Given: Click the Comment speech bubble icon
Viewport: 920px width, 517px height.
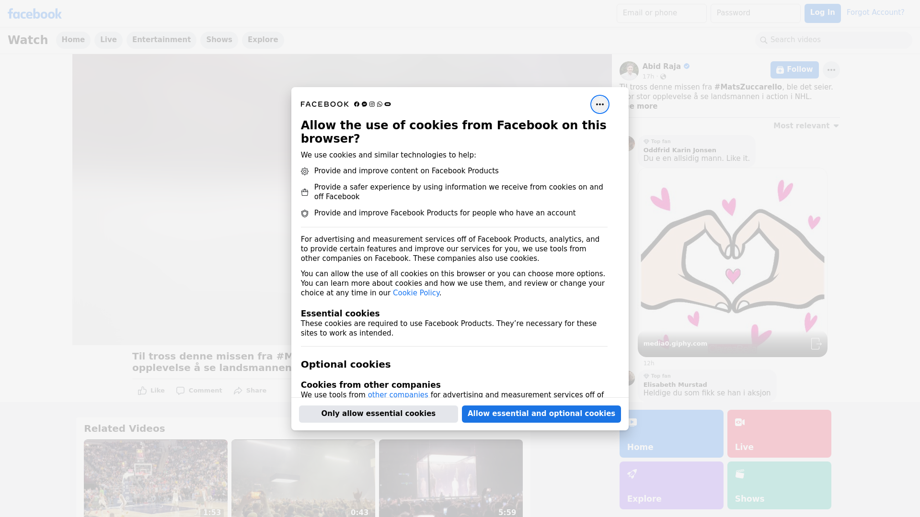Looking at the screenshot, I should (180, 391).
